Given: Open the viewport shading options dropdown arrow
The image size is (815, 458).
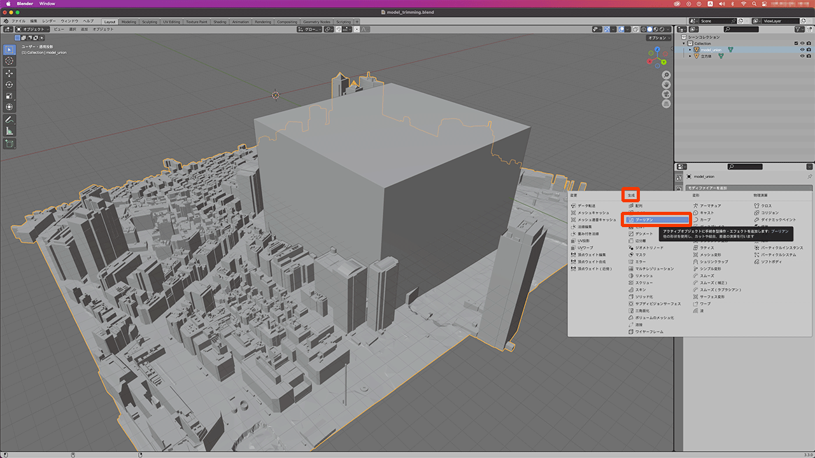Looking at the screenshot, I should 668,29.
